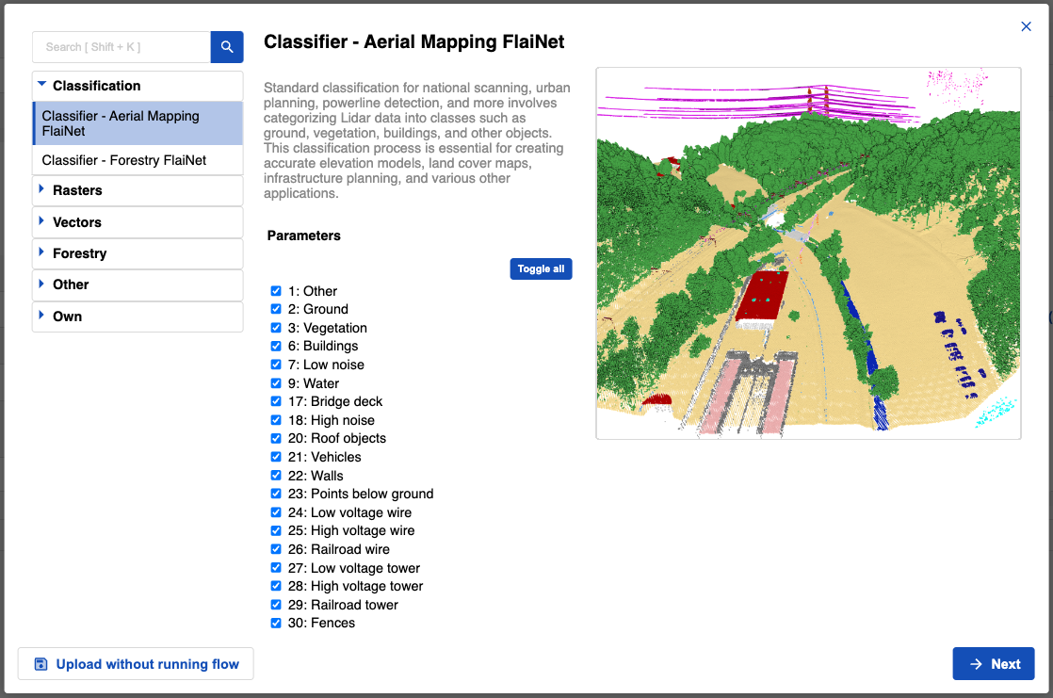Uncheck the 2: Ground class
Viewport: 1053px width, 698px height.
pos(276,309)
